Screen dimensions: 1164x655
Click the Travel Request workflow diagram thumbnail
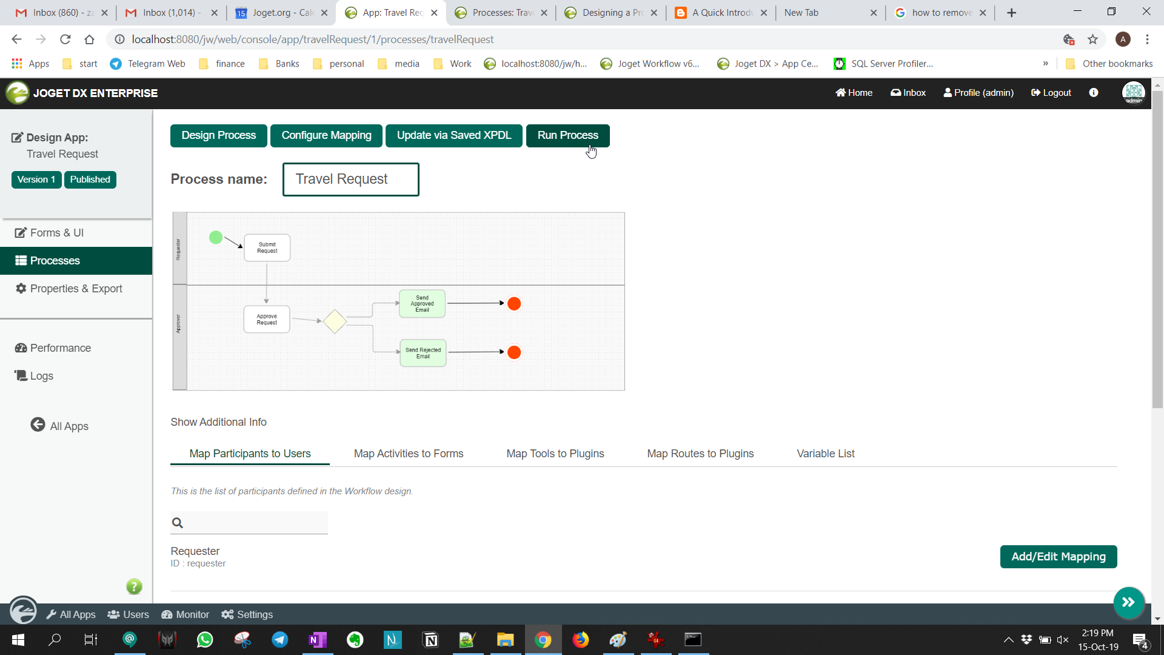click(398, 301)
